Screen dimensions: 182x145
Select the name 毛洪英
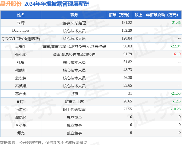(21, 109)
